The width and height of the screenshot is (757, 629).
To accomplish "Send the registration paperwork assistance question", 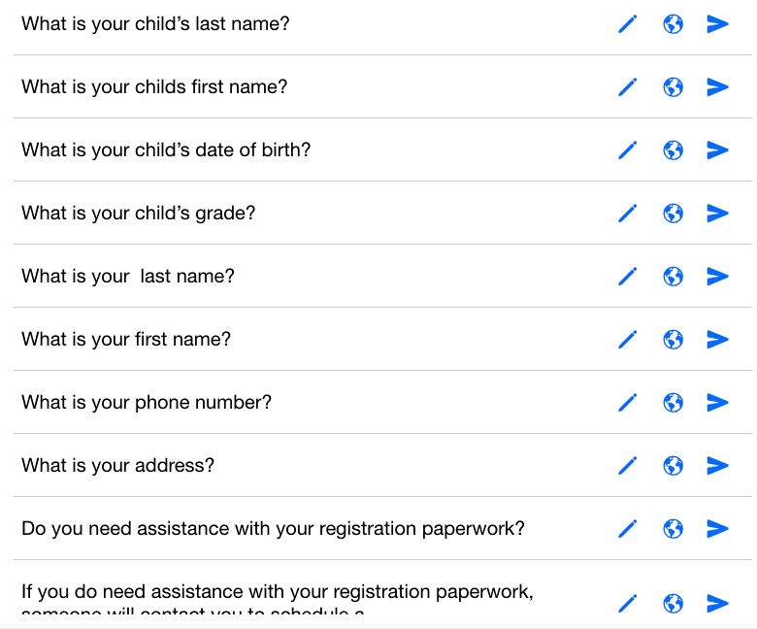I will 717,529.
